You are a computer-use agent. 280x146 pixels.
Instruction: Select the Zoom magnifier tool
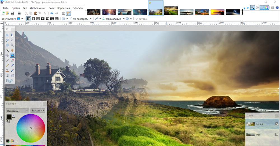click(12, 45)
